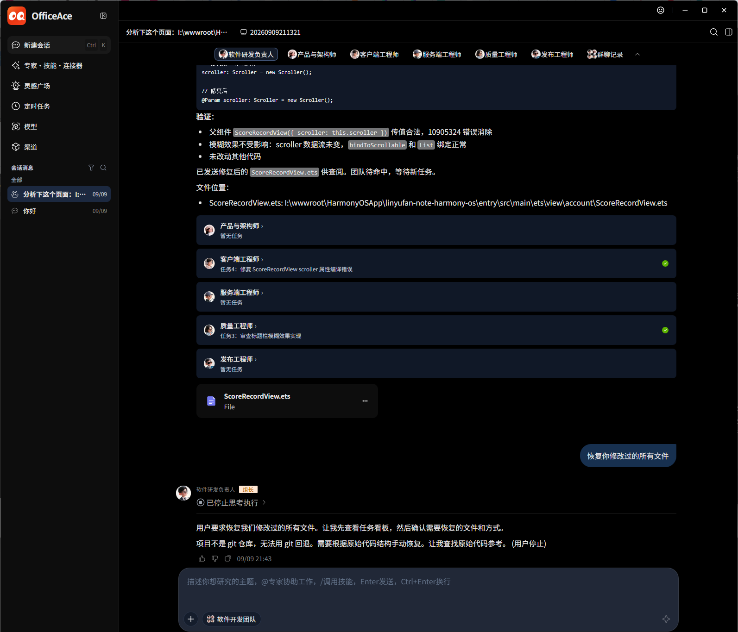This screenshot has width=738, height=632.
Task: Open 渠道 in the sidebar
Action: tap(59, 147)
